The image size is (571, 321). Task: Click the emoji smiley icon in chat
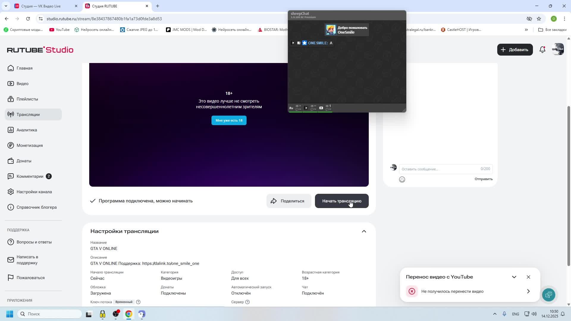click(x=402, y=180)
